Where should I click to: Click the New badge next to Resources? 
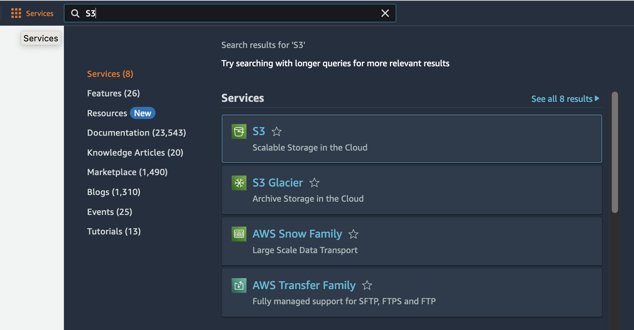pyautogui.click(x=143, y=113)
